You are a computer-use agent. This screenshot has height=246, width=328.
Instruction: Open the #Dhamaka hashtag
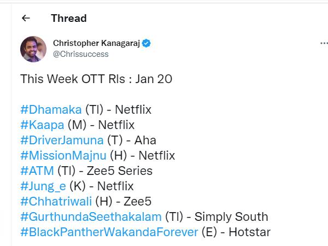pyautogui.click(x=51, y=109)
